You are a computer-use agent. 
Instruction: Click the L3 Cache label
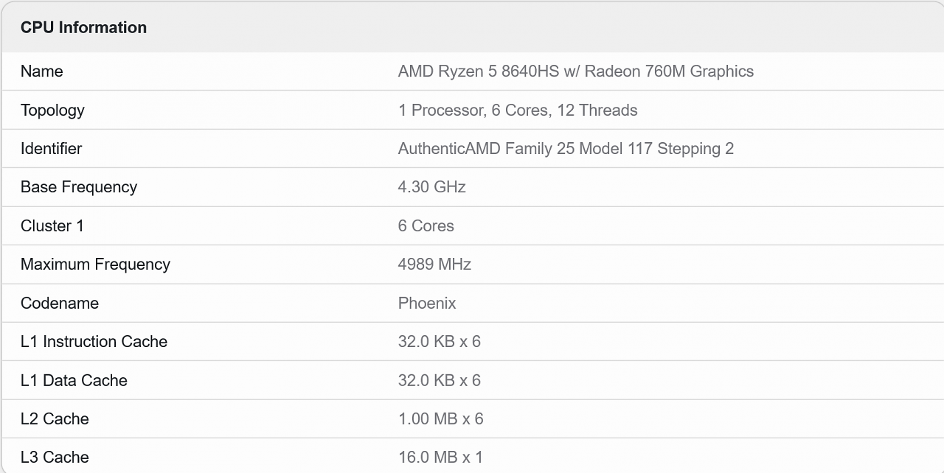point(55,458)
